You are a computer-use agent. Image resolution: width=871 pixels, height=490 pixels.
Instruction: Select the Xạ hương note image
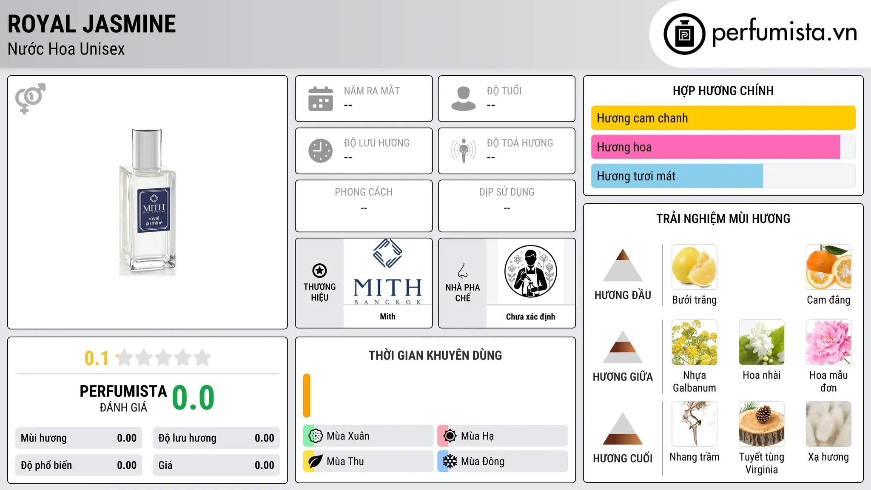[828, 424]
